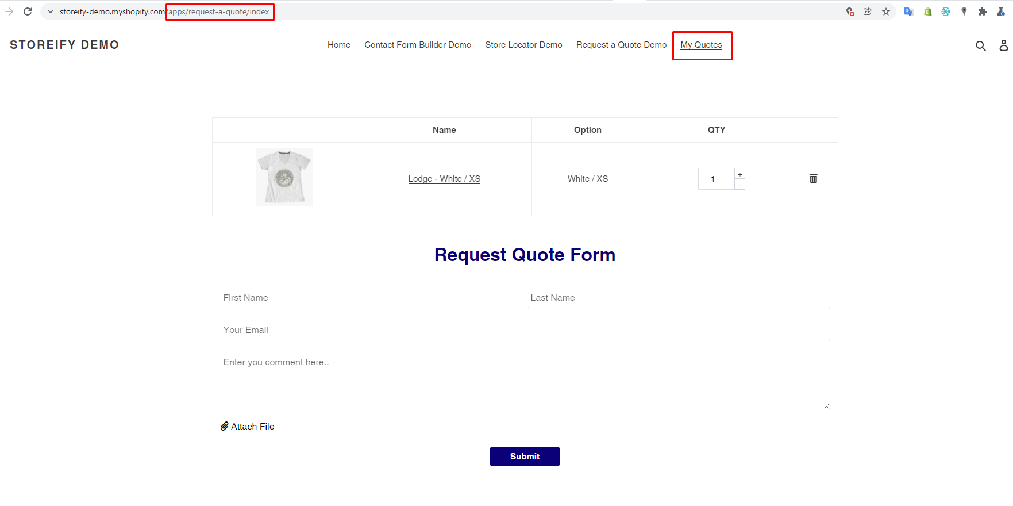This screenshot has width=1013, height=506.
Task: Decrease quantity with the minus stepper
Action: 740,185
